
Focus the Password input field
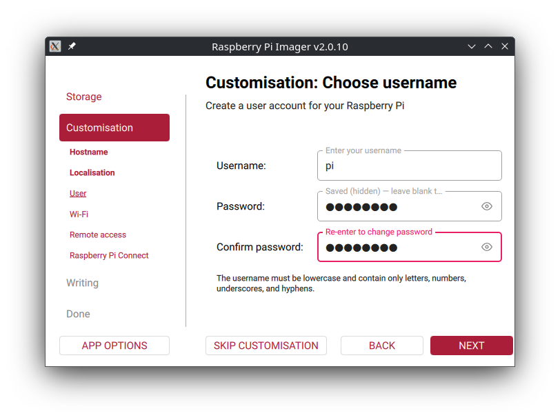[x=409, y=206]
